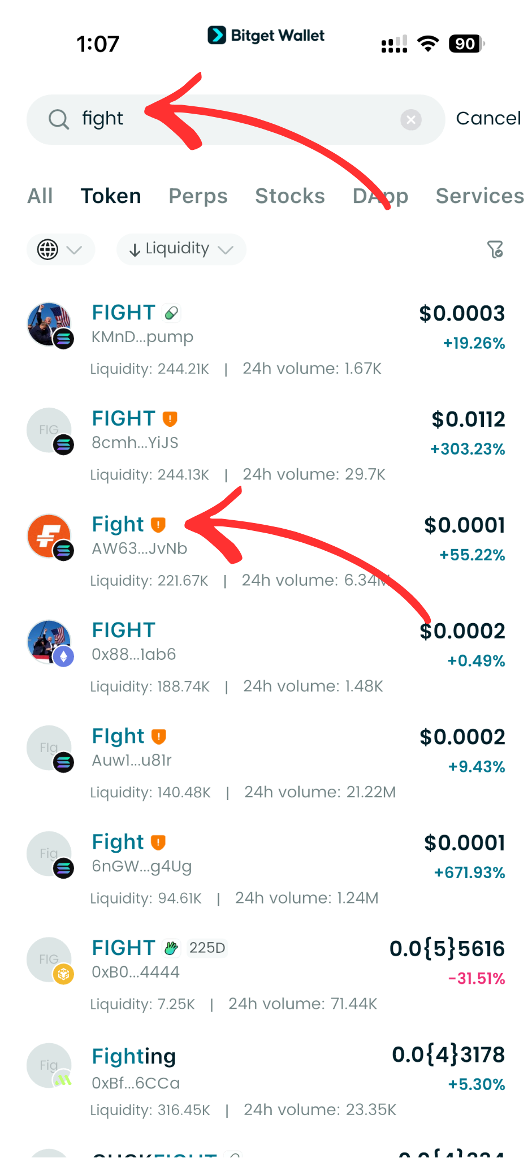Open the Liquidity sort dropdown

click(x=180, y=249)
